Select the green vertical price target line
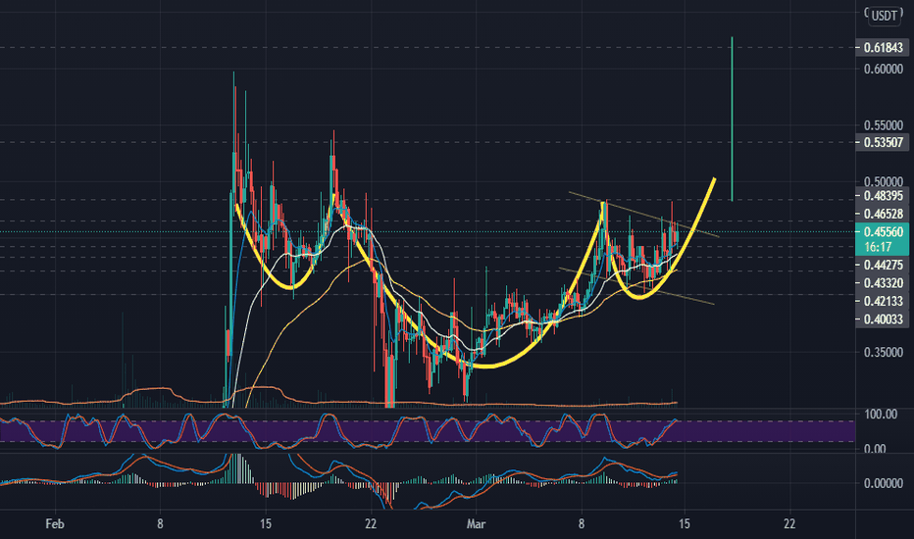Image resolution: width=914 pixels, height=539 pixels. 733,120
